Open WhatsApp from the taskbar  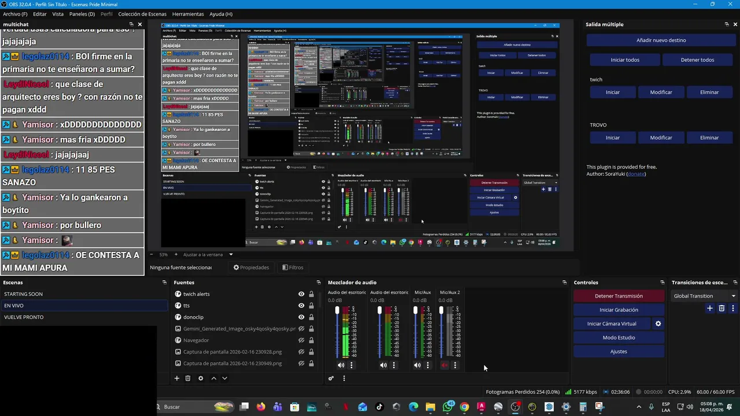coord(448,407)
